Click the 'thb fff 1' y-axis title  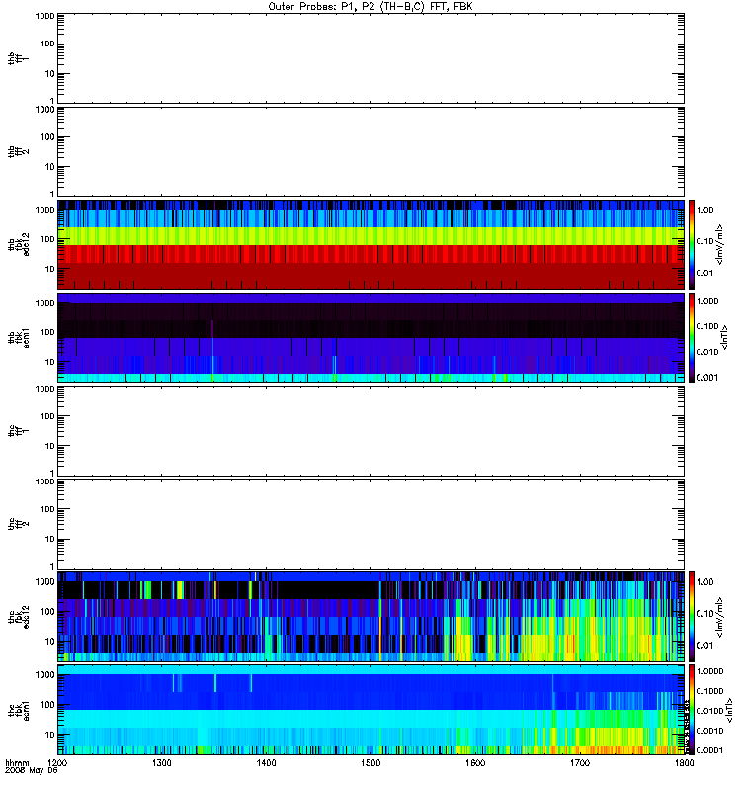point(19,58)
